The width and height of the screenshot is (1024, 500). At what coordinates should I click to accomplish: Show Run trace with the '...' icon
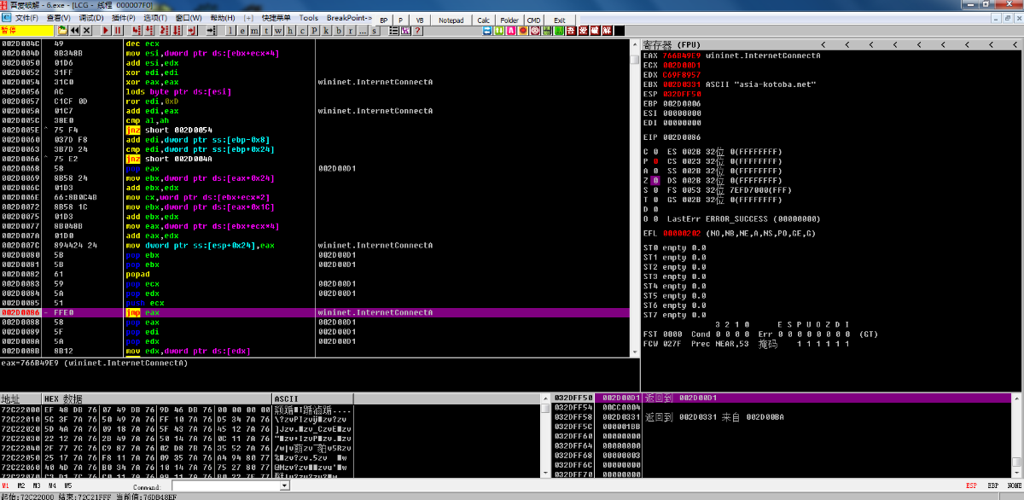coord(363,31)
